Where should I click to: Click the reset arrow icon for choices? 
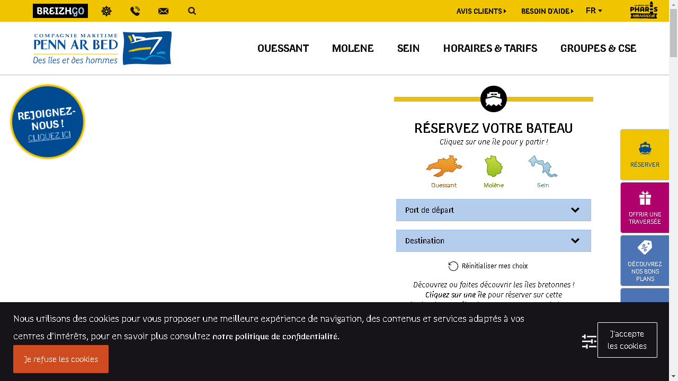click(453, 266)
